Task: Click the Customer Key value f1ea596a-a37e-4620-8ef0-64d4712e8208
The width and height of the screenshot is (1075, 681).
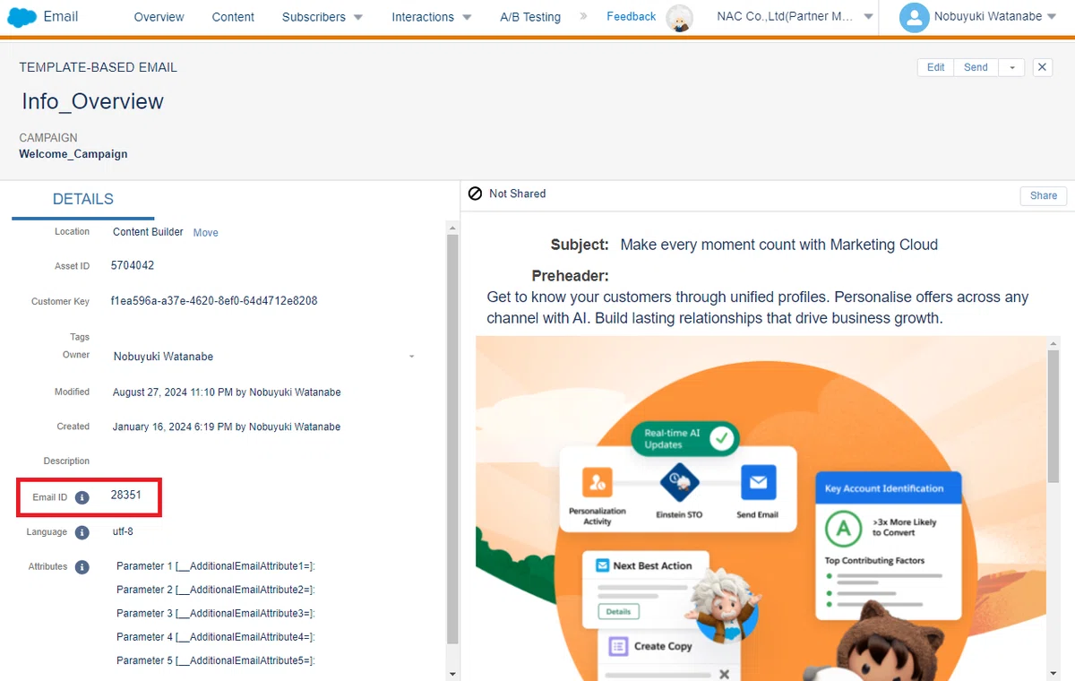Action: [214, 301]
